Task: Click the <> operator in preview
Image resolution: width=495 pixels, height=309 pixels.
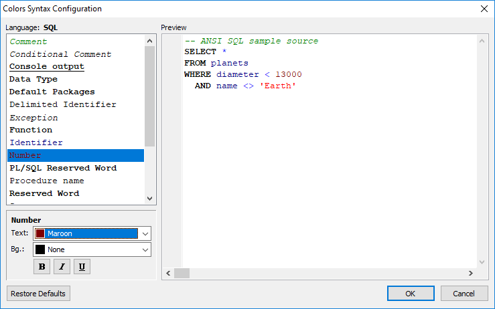Action: click(x=249, y=86)
